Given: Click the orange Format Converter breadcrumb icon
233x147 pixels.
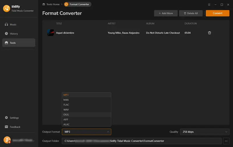Looking at the screenshot, I should point(66,4).
